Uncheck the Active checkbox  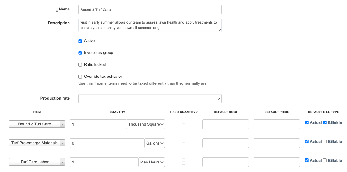tap(80, 41)
